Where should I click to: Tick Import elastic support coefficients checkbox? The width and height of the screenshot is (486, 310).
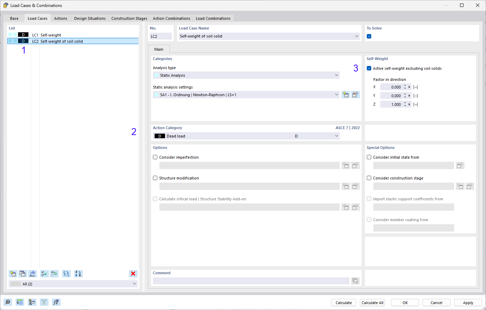[x=369, y=199]
